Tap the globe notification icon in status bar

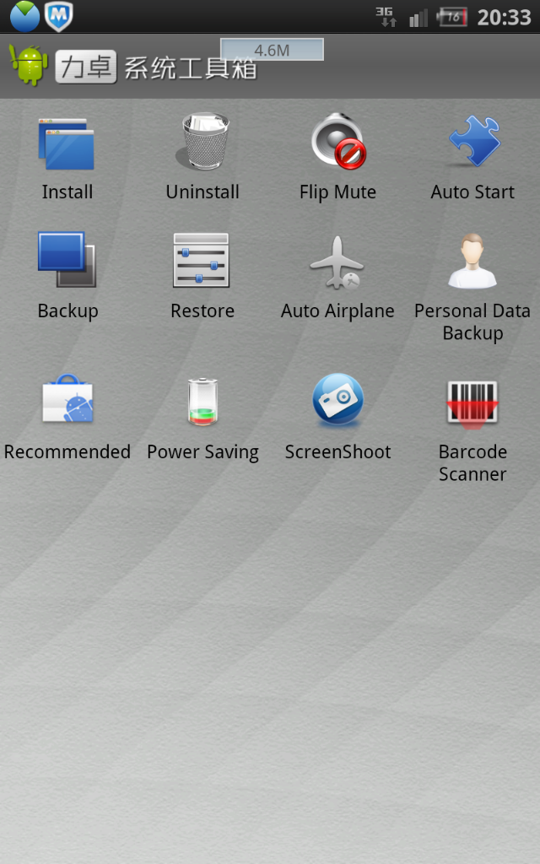click(x=24, y=16)
